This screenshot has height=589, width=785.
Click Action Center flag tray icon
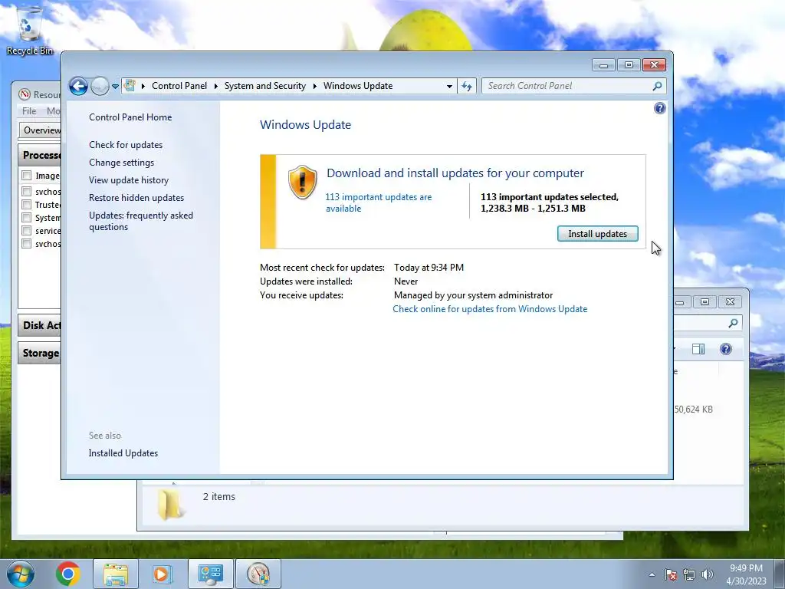[671, 574]
